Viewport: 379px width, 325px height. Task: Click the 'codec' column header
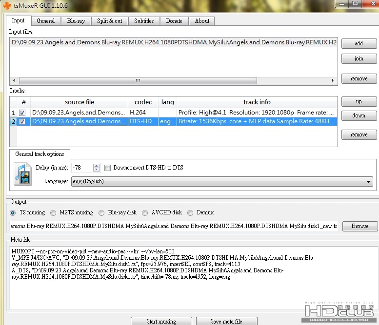[x=143, y=102]
